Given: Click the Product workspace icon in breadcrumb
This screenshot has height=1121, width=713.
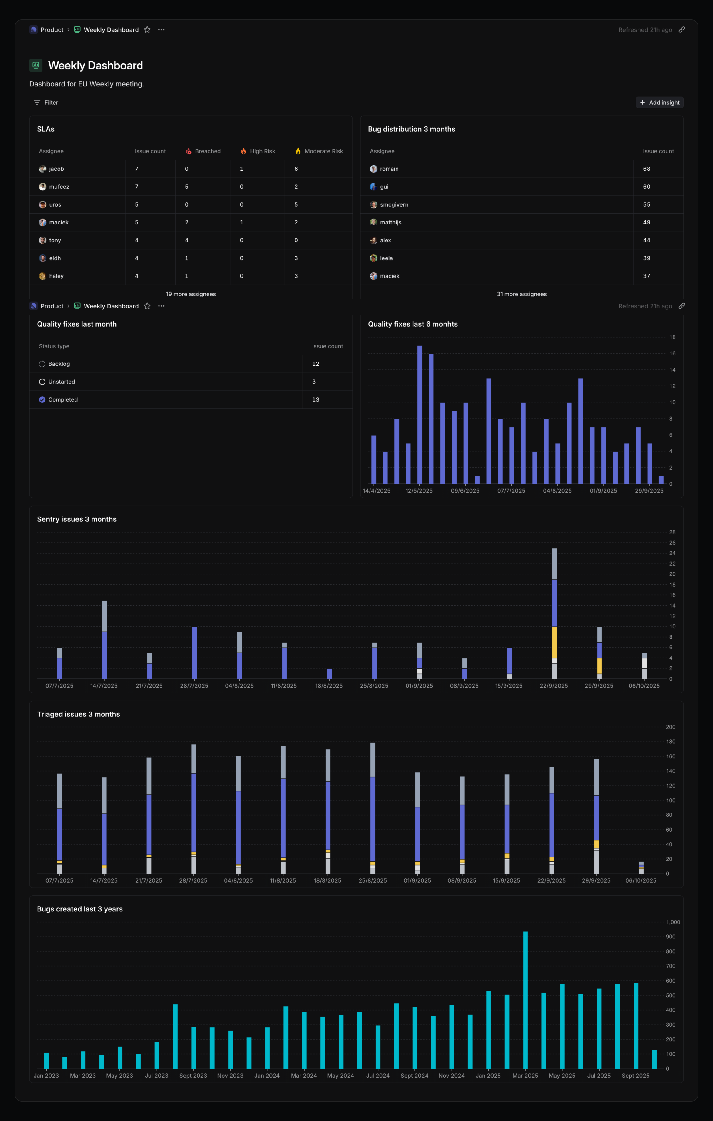Looking at the screenshot, I should click(x=34, y=30).
